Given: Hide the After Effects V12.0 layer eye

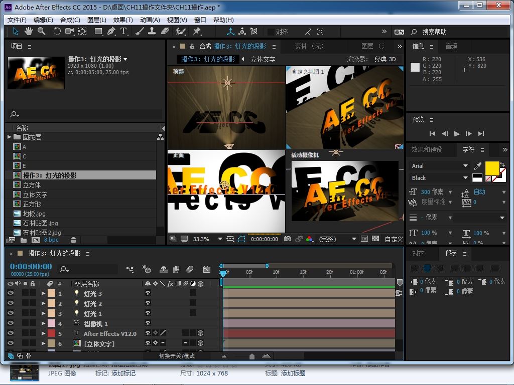Looking at the screenshot, I should pyautogui.click(x=11, y=333).
